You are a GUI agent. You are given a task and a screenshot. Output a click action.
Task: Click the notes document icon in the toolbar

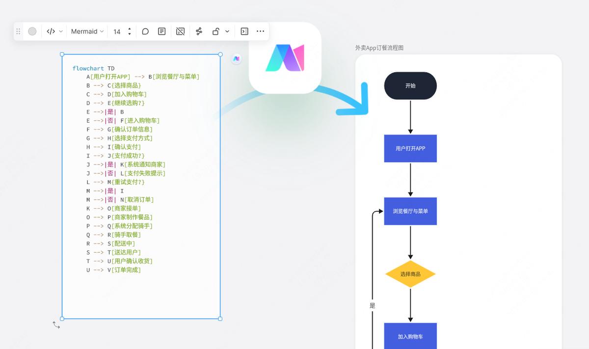click(x=161, y=31)
